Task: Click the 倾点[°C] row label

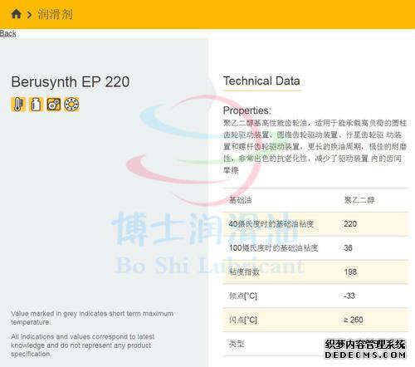Action: [x=243, y=296]
